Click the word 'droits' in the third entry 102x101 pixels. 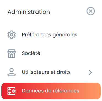[x=64, y=72]
